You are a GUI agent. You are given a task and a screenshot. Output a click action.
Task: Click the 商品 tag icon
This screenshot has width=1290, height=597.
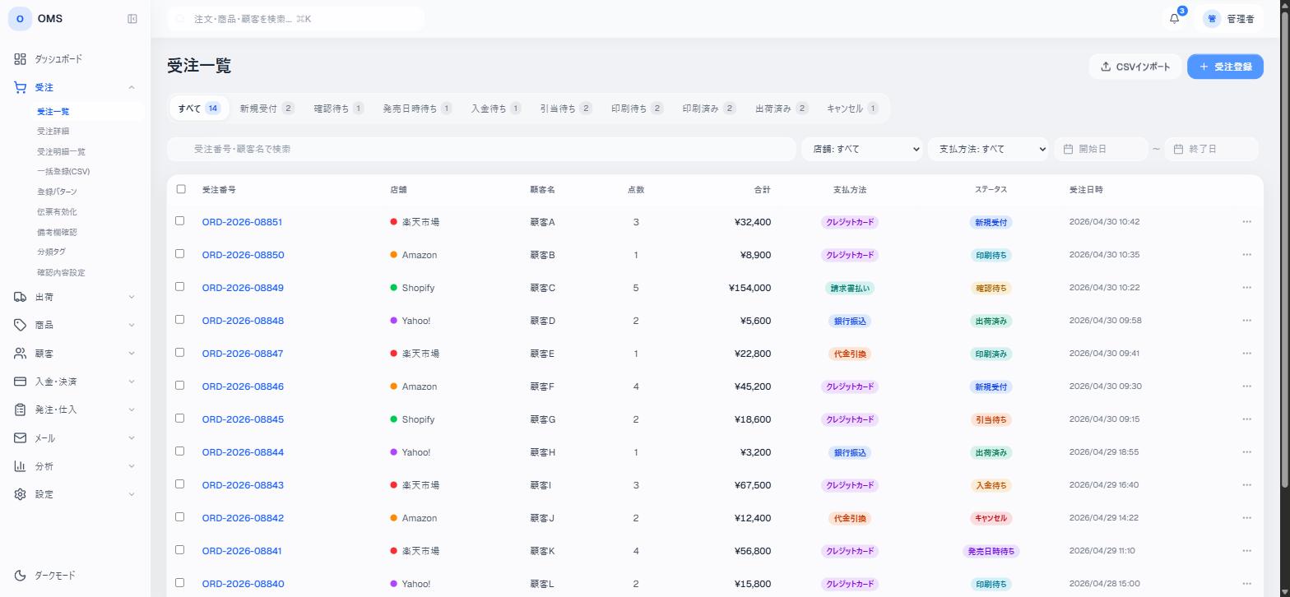click(x=20, y=325)
